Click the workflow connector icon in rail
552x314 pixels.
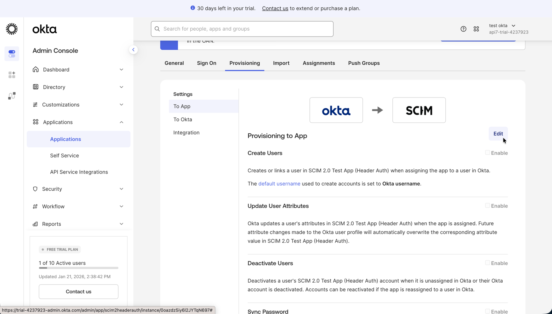(x=12, y=96)
